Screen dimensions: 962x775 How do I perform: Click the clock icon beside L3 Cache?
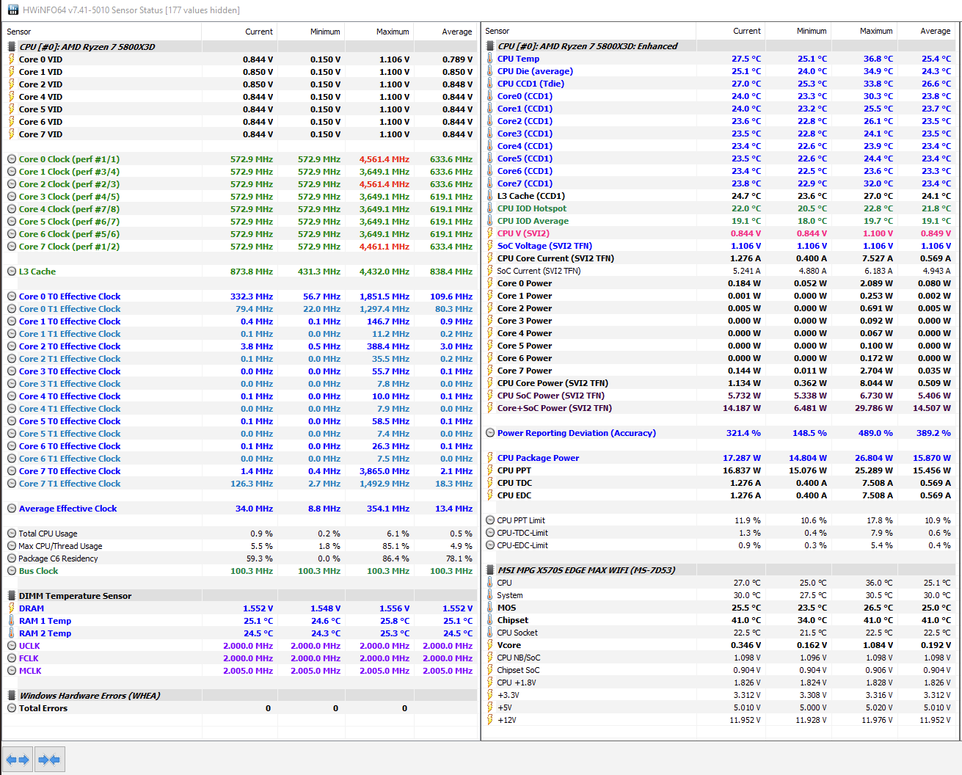(12, 272)
